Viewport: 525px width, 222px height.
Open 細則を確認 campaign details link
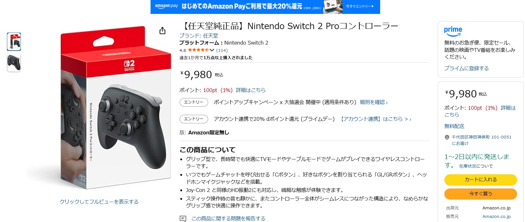pyautogui.click(x=374, y=102)
